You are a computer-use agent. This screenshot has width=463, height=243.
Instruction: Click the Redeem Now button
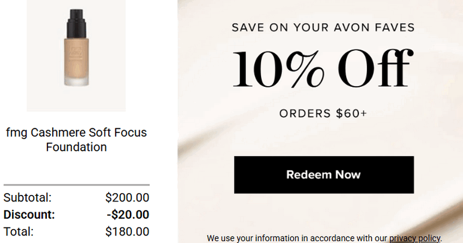click(x=324, y=174)
